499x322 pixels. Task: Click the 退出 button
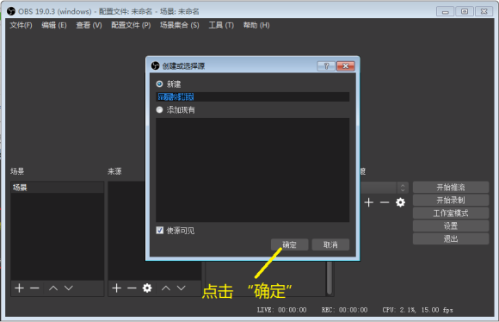click(451, 238)
